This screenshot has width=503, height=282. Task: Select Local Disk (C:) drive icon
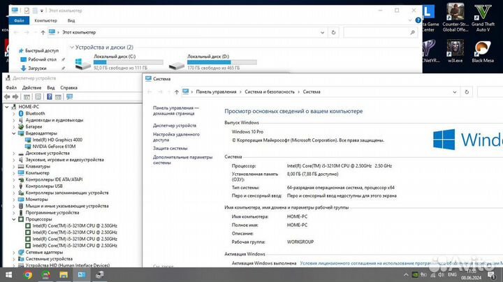click(82, 64)
